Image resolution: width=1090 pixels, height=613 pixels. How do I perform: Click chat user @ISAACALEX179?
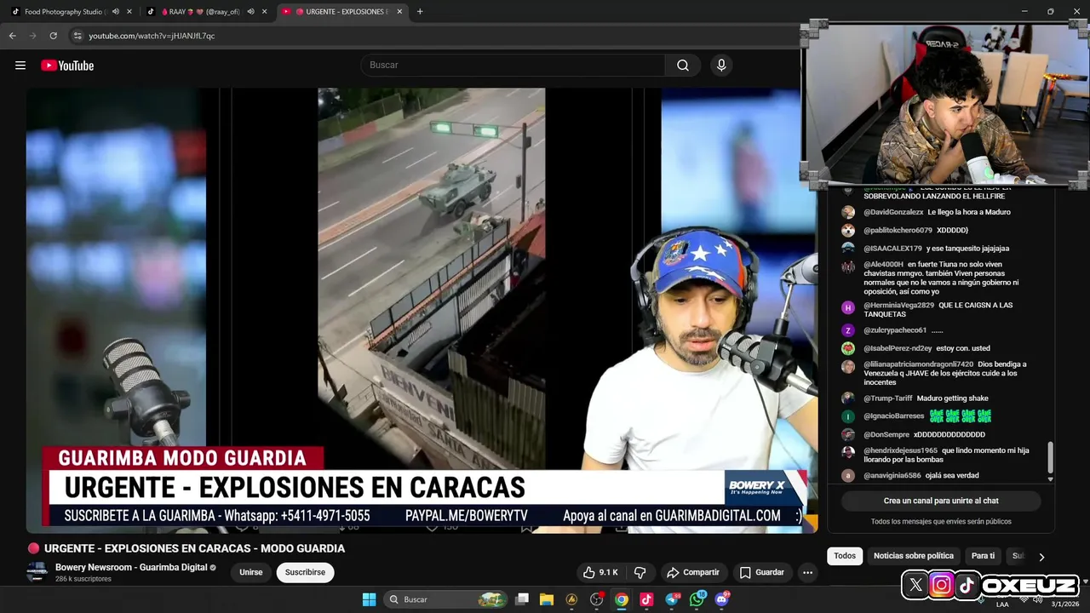(892, 249)
